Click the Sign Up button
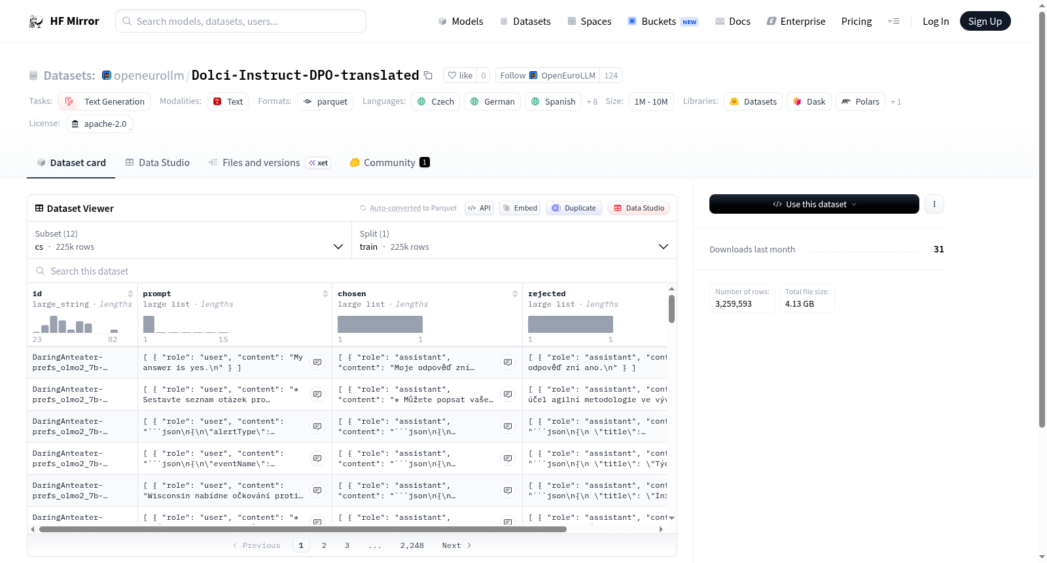This screenshot has width=1047, height=563. click(x=985, y=22)
